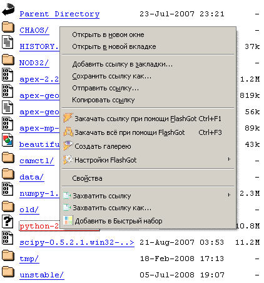Click the text file icon beside HISTORY
The width and height of the screenshot is (264, 283).
[8, 42]
